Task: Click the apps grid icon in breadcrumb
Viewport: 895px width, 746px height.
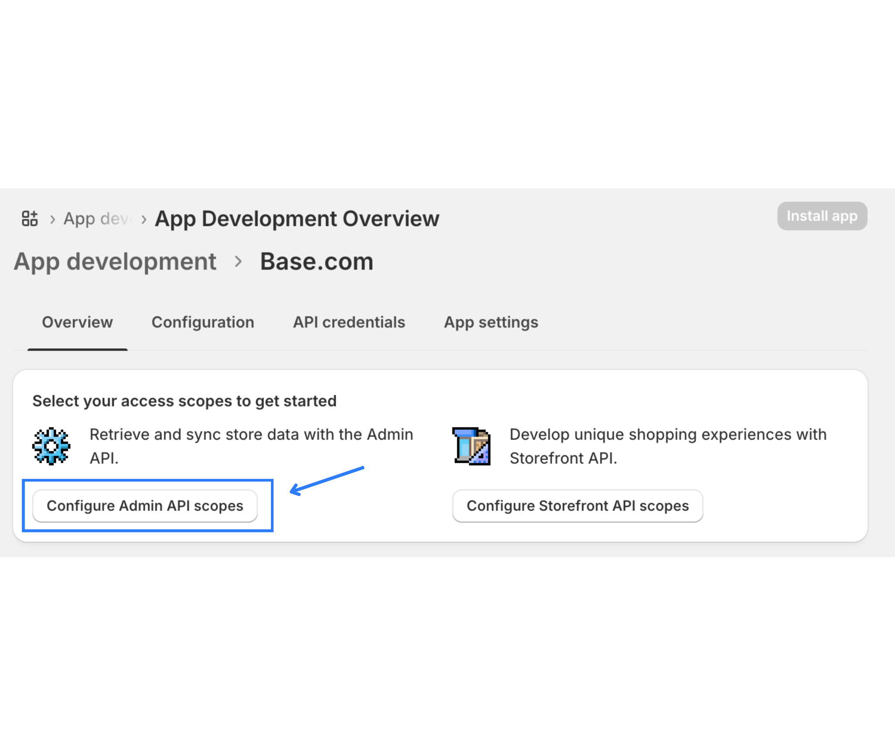Action: (30, 218)
